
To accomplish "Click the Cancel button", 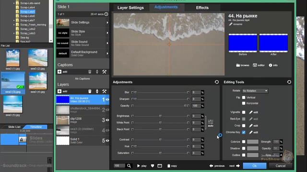I will click(280, 166).
